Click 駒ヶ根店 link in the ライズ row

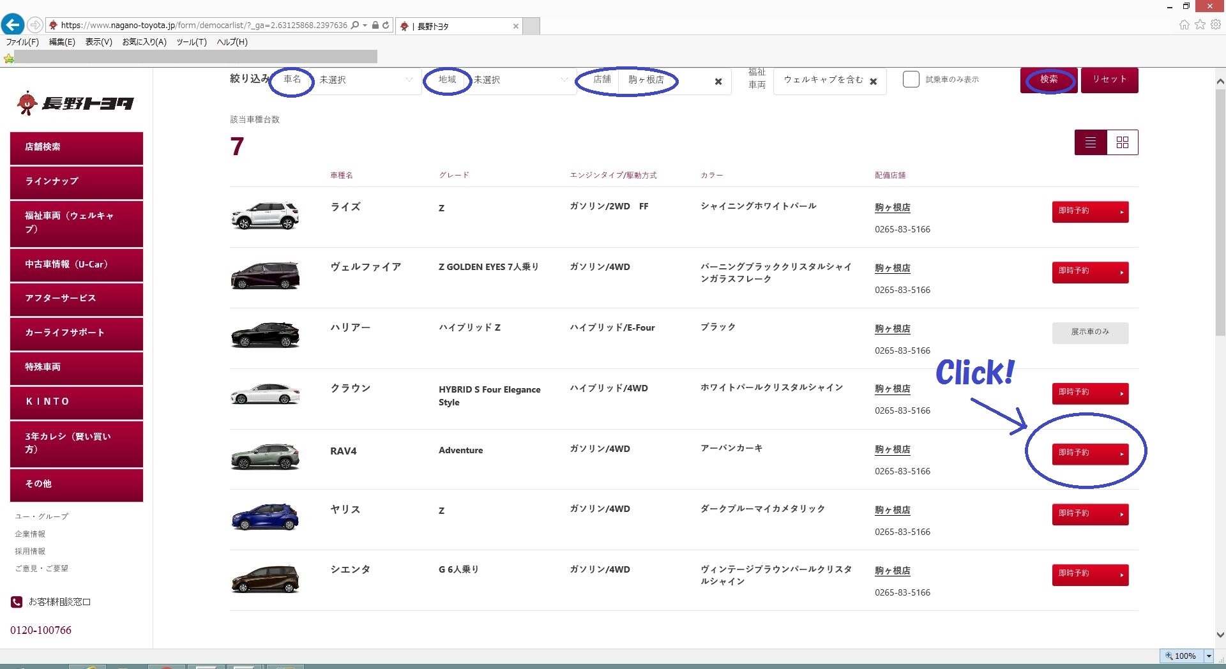pyautogui.click(x=893, y=207)
